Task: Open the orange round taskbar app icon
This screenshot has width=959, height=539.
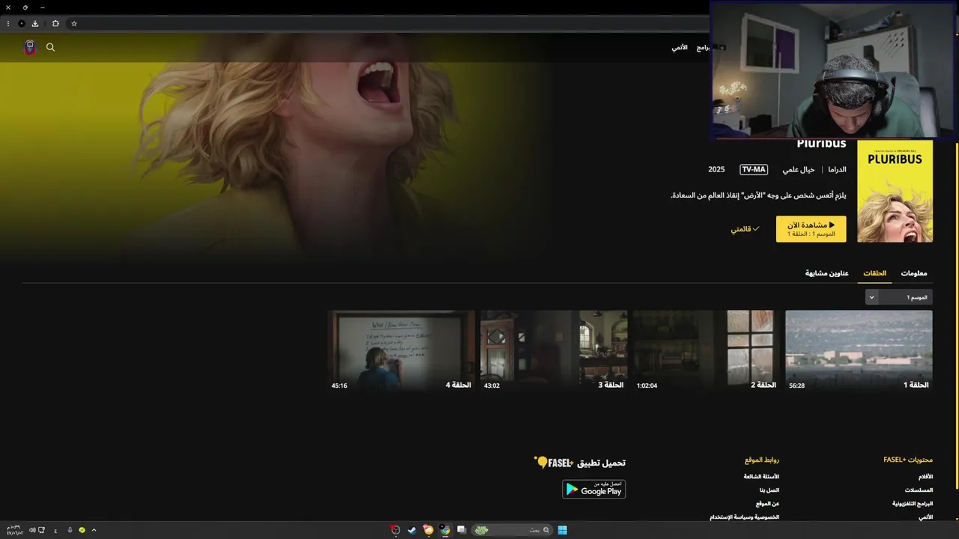Action: [x=429, y=530]
